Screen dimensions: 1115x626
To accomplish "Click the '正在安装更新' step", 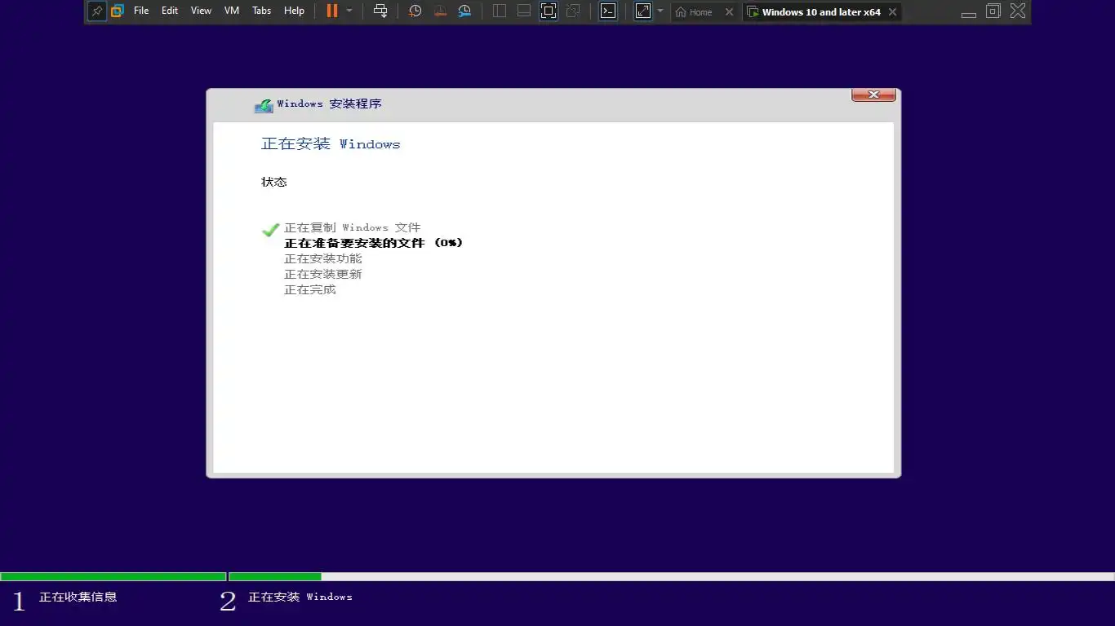I will click(x=323, y=274).
